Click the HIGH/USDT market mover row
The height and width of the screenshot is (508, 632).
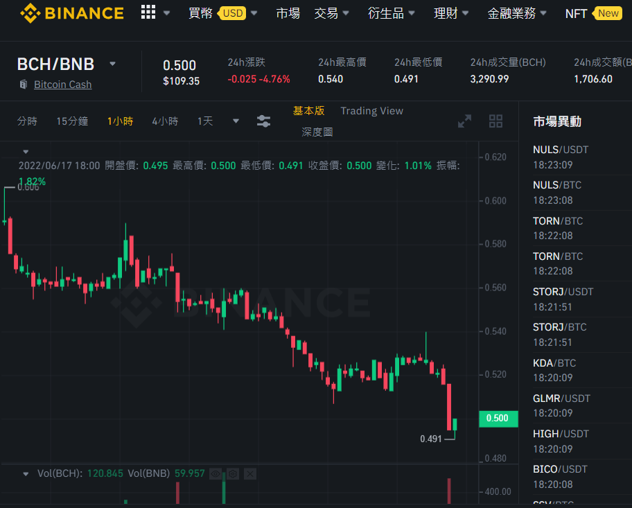pyautogui.click(x=582, y=441)
